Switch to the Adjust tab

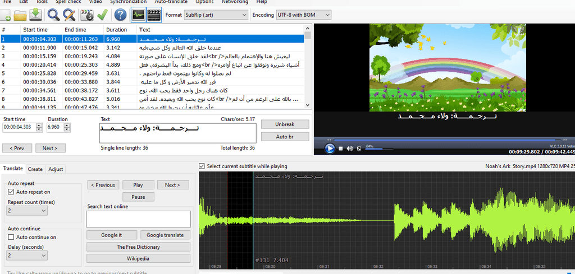pyautogui.click(x=56, y=169)
